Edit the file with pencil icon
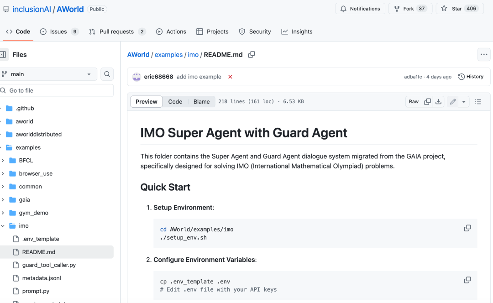 point(453,101)
